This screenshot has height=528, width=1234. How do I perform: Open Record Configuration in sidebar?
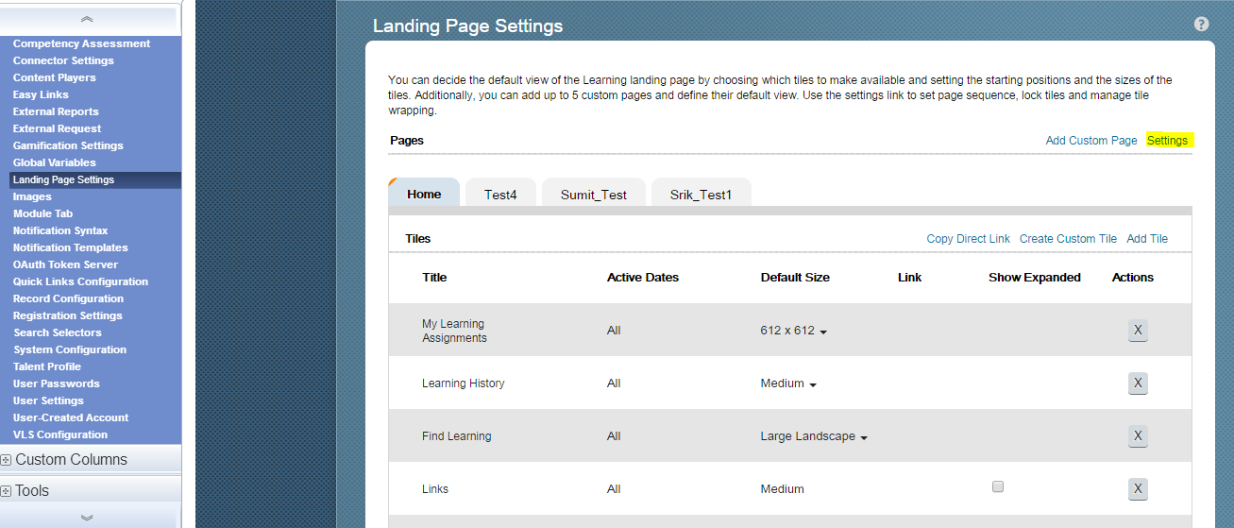(x=68, y=298)
